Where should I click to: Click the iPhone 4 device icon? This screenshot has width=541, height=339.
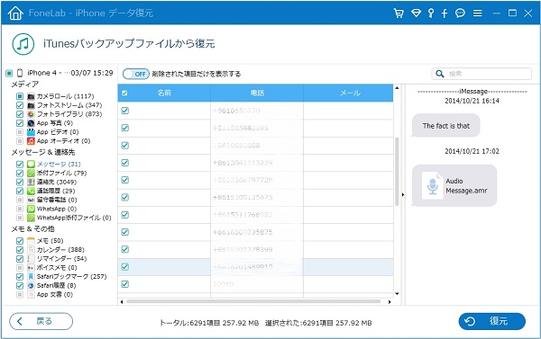click(x=20, y=73)
